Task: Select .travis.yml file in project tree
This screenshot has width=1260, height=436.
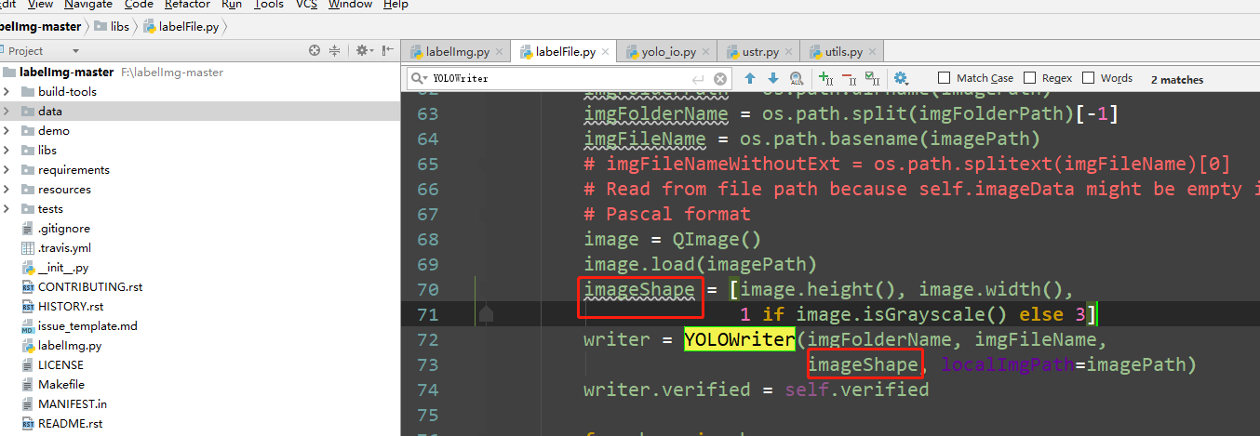Action: pos(63,248)
